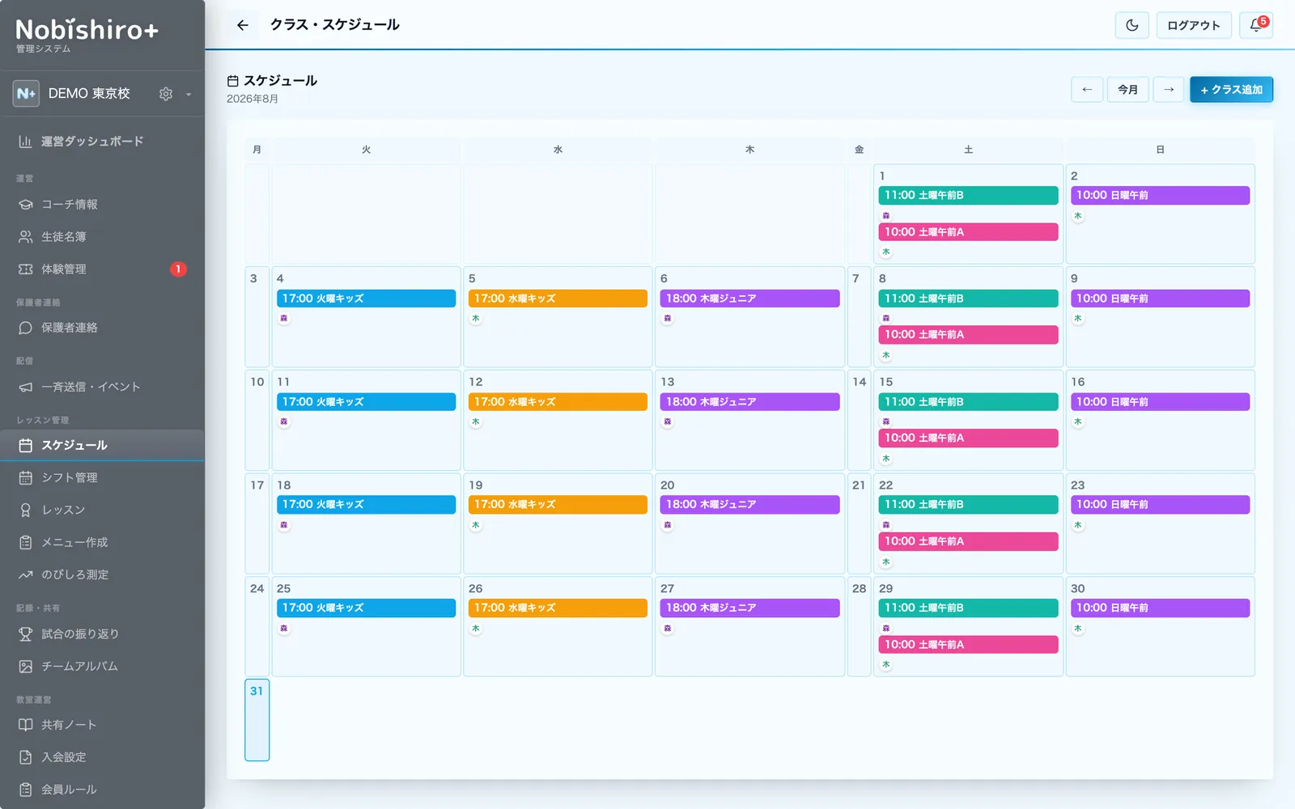1295x809 pixels.
Task: Open 18:00 木曜ジュニア class on the 20th
Action: (x=749, y=504)
